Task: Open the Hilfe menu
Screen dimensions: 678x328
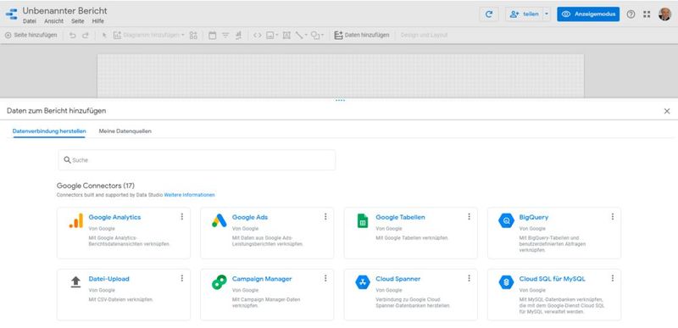Action: point(98,21)
